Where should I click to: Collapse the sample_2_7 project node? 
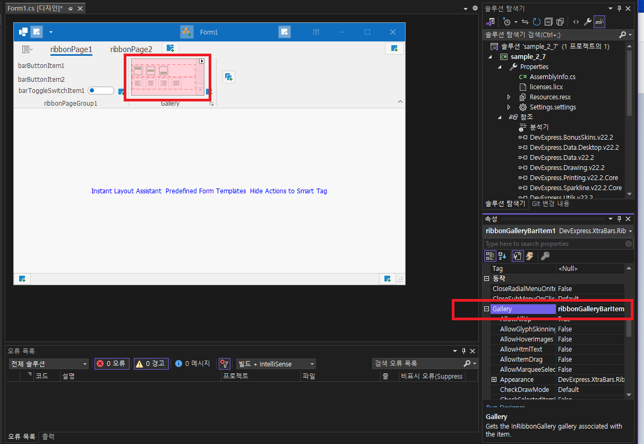(x=491, y=57)
